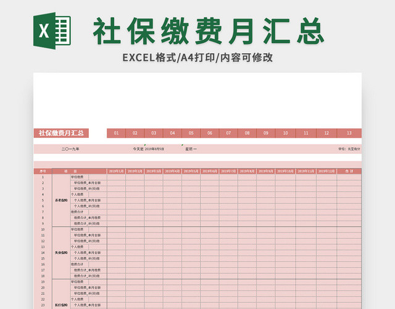Click the 2019年6月 column header
Image resolution: width=395 pixels, height=309 pixels.
[210, 171]
